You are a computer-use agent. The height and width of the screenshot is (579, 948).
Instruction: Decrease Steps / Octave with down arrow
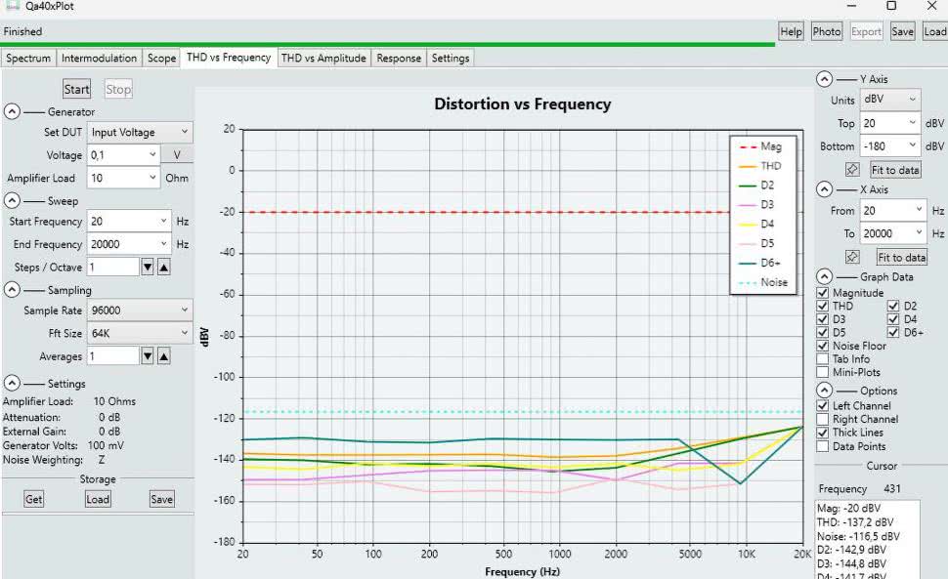(148, 268)
